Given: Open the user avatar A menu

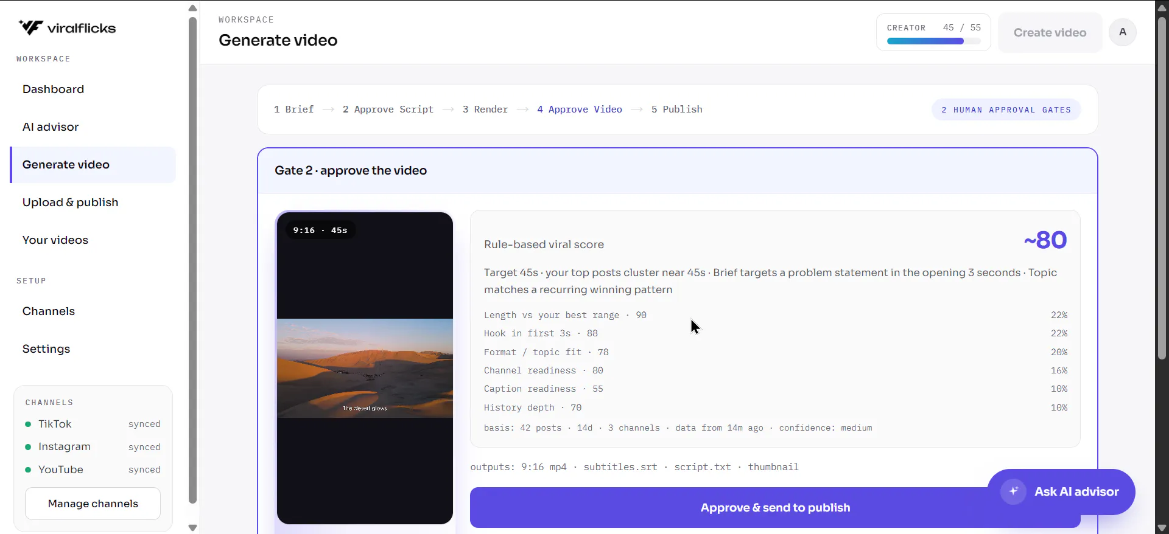Looking at the screenshot, I should point(1122,32).
